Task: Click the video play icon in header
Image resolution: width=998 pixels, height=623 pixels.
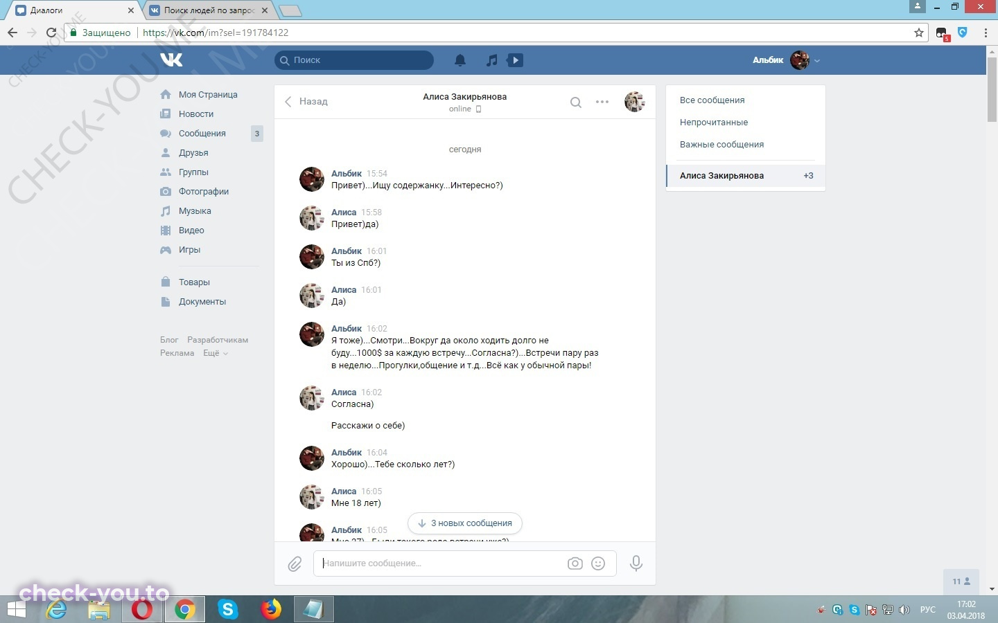Action: tap(515, 60)
